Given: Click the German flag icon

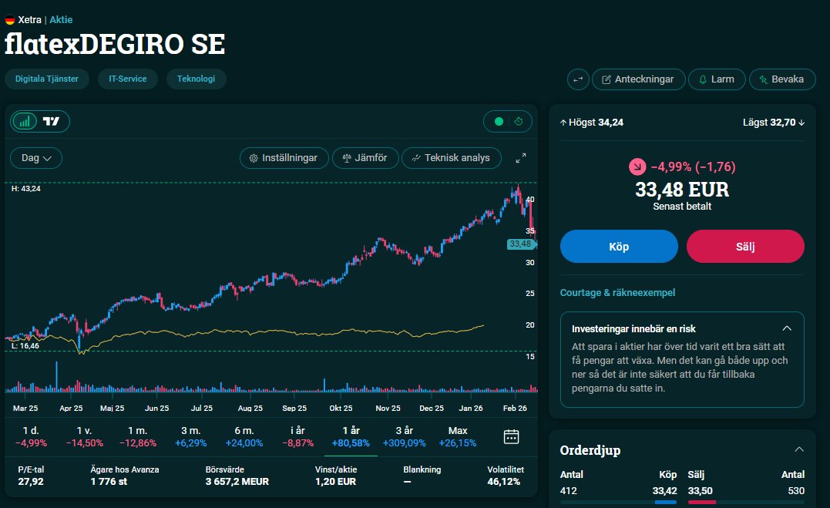Looking at the screenshot, I should (9, 20).
